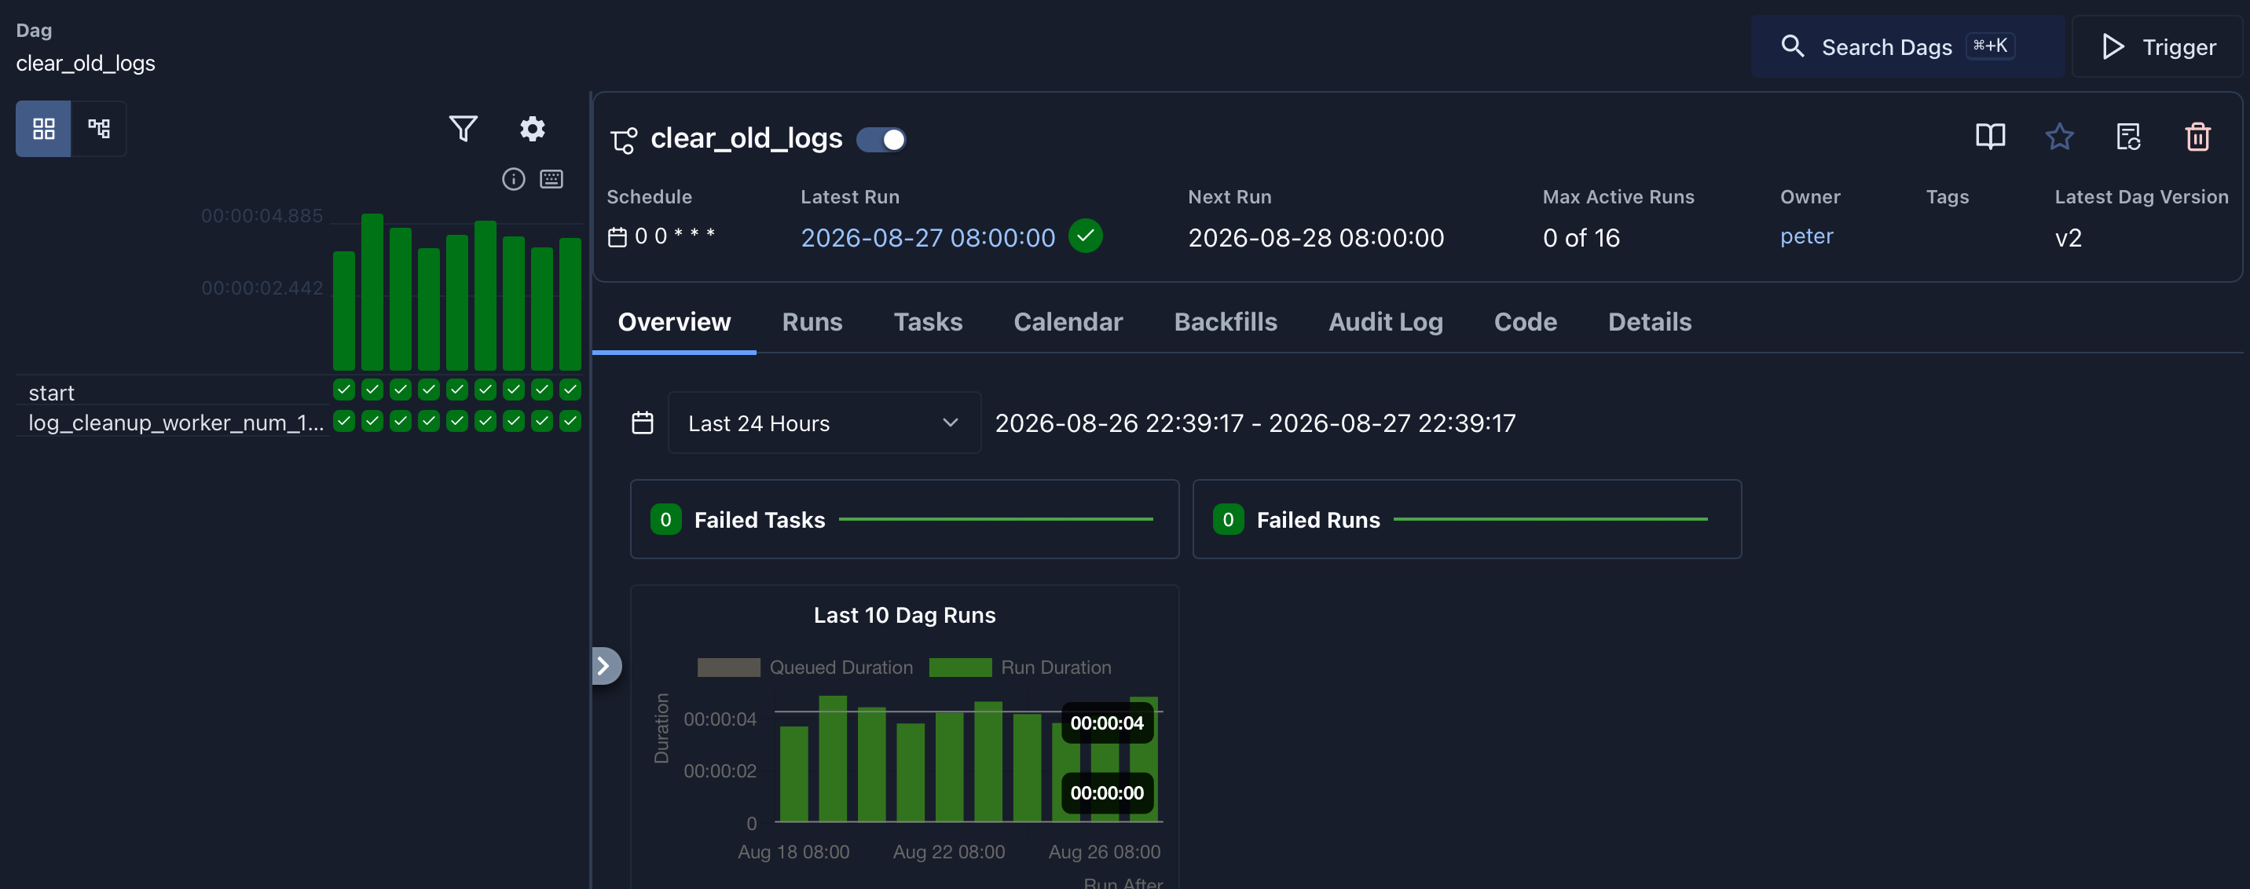Image resolution: width=2250 pixels, height=889 pixels.
Task: Select the last grid run duration bar
Action: click(570, 304)
